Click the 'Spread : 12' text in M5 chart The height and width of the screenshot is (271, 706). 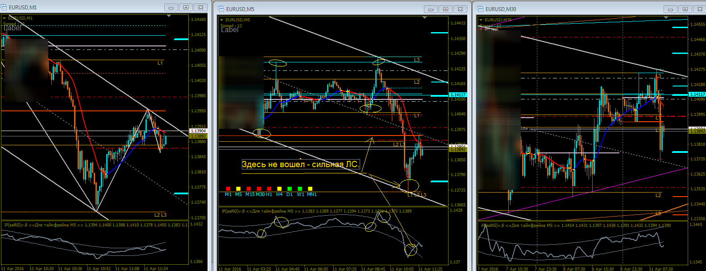[x=231, y=25]
